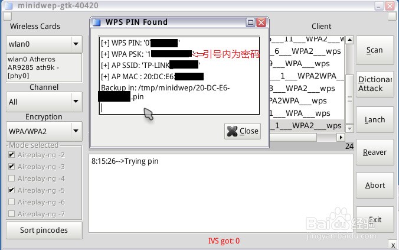399x250 pixels.
Task: Click the Sort pincodes button
Action: (x=44, y=230)
